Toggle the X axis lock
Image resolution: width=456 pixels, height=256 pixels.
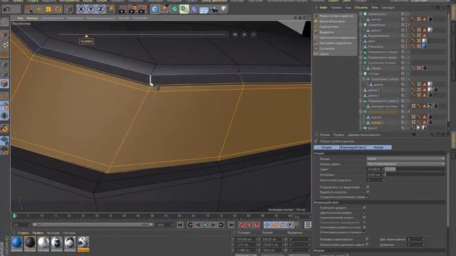pos(81,9)
